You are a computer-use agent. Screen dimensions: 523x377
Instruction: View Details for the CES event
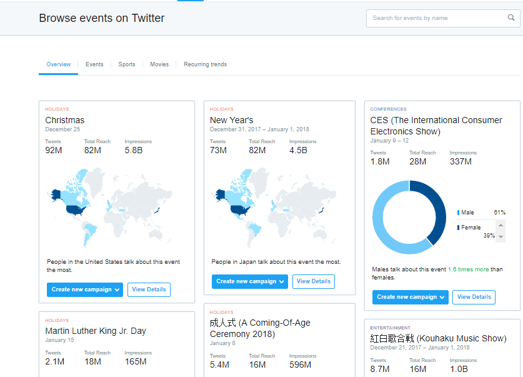coord(474,297)
